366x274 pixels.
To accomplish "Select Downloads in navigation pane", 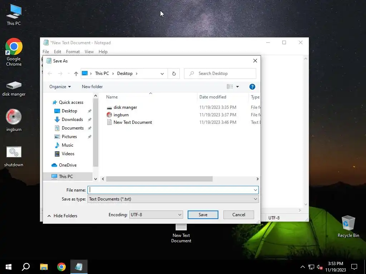I will [x=72, y=120].
